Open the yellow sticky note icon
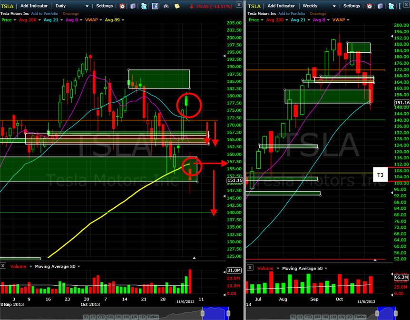This screenshot has height=320, width=410. coord(177,6)
